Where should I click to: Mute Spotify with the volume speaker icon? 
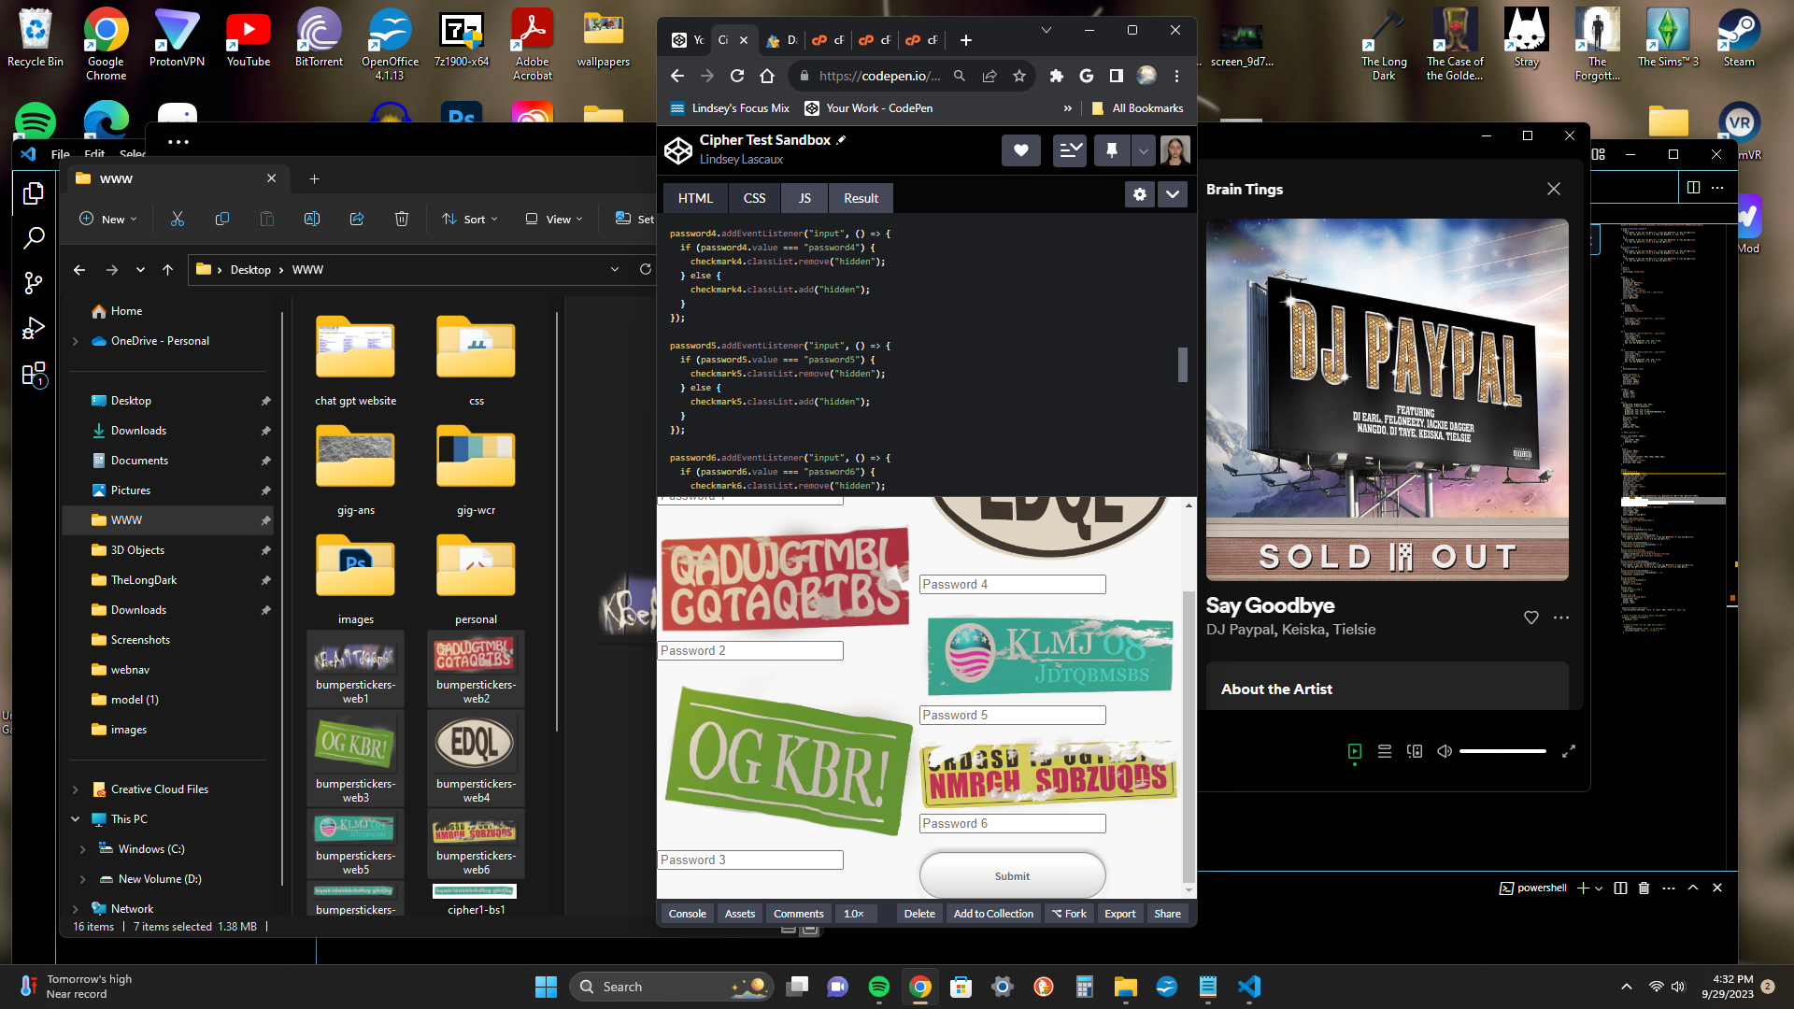(x=1445, y=751)
